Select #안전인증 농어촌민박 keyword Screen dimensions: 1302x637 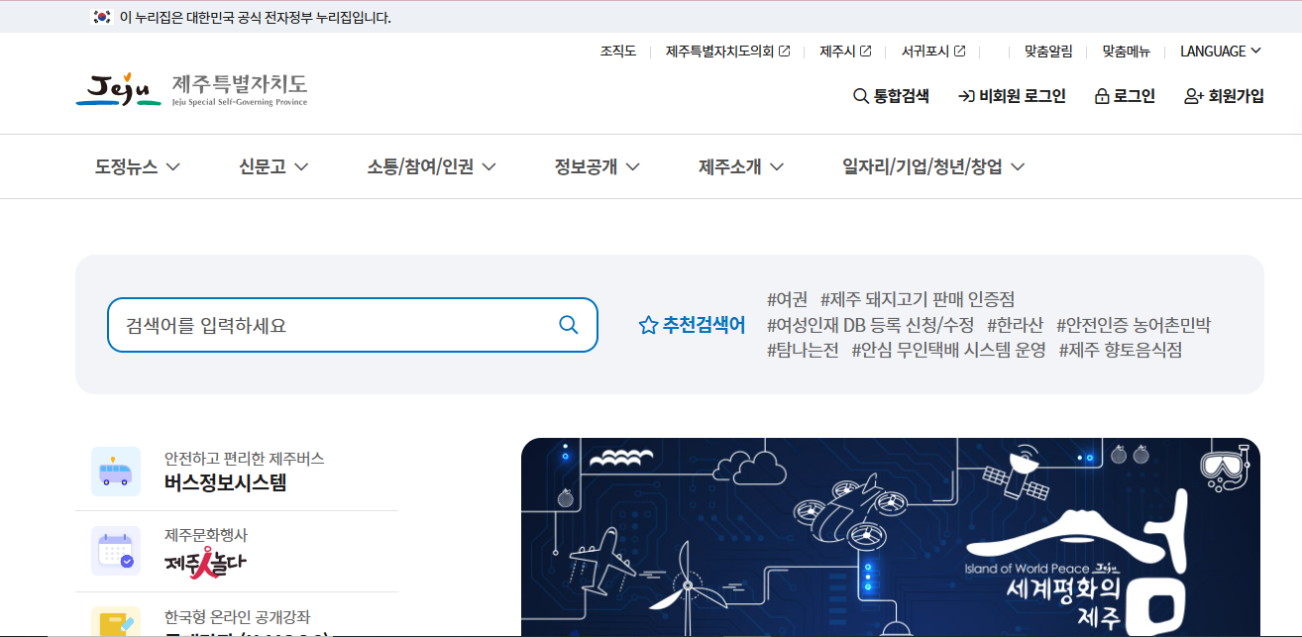tap(1134, 325)
